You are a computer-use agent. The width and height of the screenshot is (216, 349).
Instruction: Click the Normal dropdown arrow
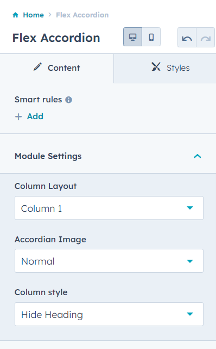tap(190, 261)
